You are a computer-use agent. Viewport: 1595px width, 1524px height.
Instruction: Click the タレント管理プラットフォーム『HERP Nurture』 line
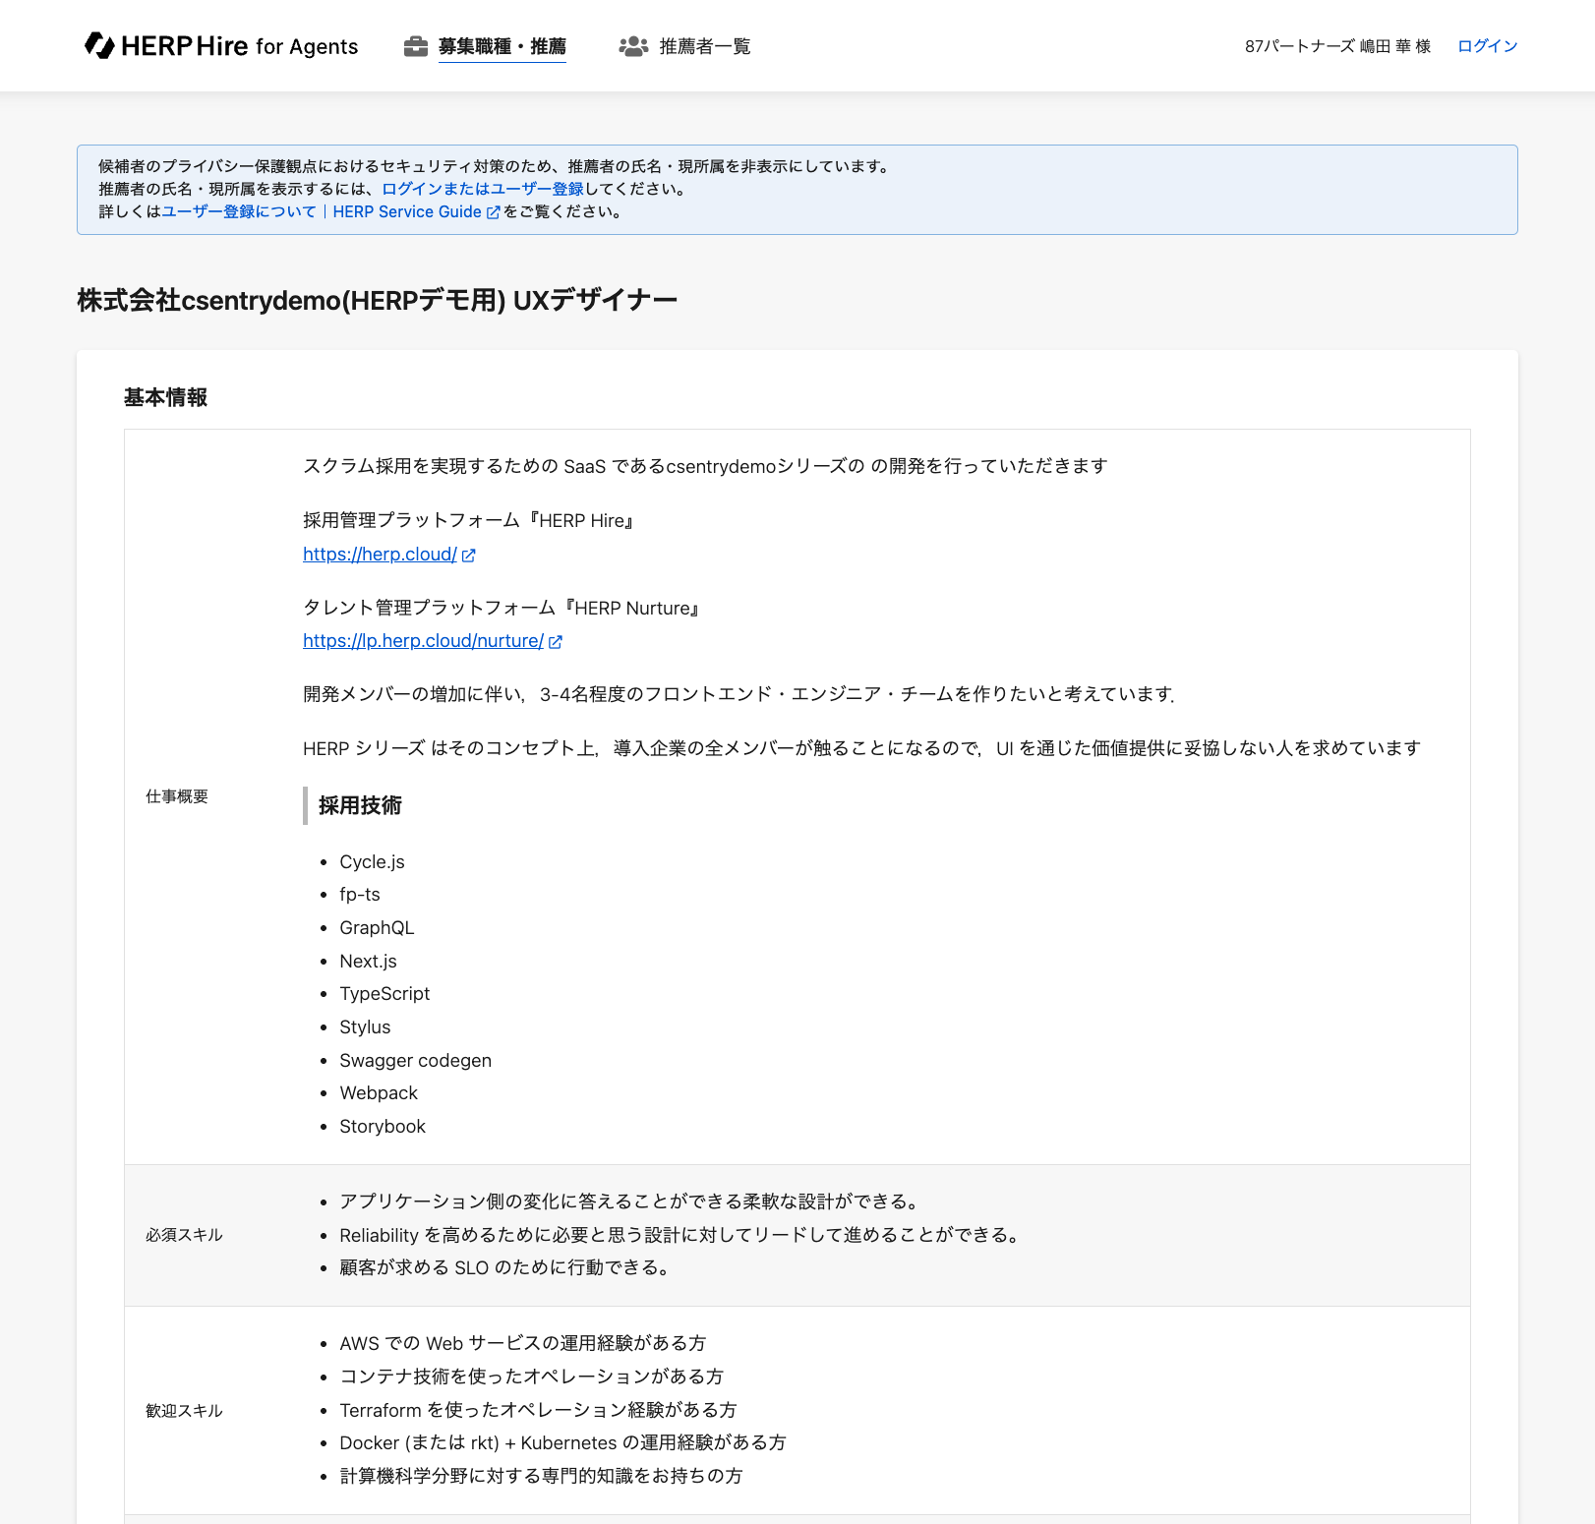[x=502, y=609]
